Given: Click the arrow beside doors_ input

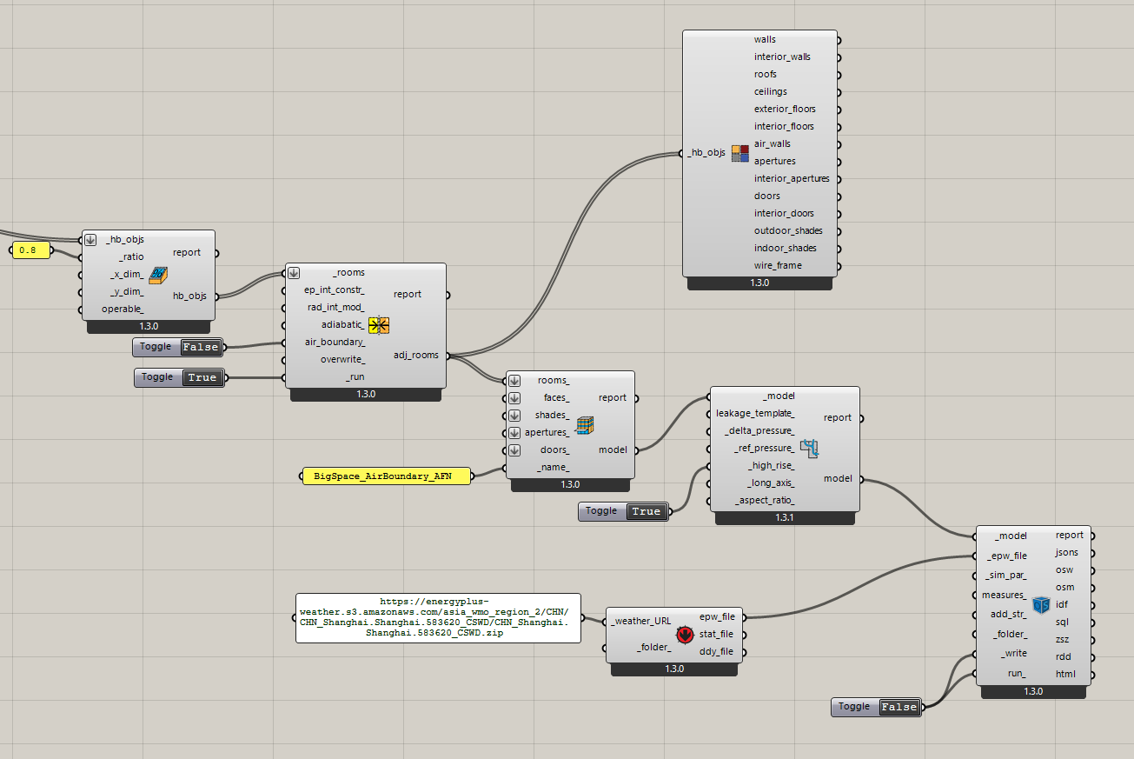Looking at the screenshot, I should point(514,450).
